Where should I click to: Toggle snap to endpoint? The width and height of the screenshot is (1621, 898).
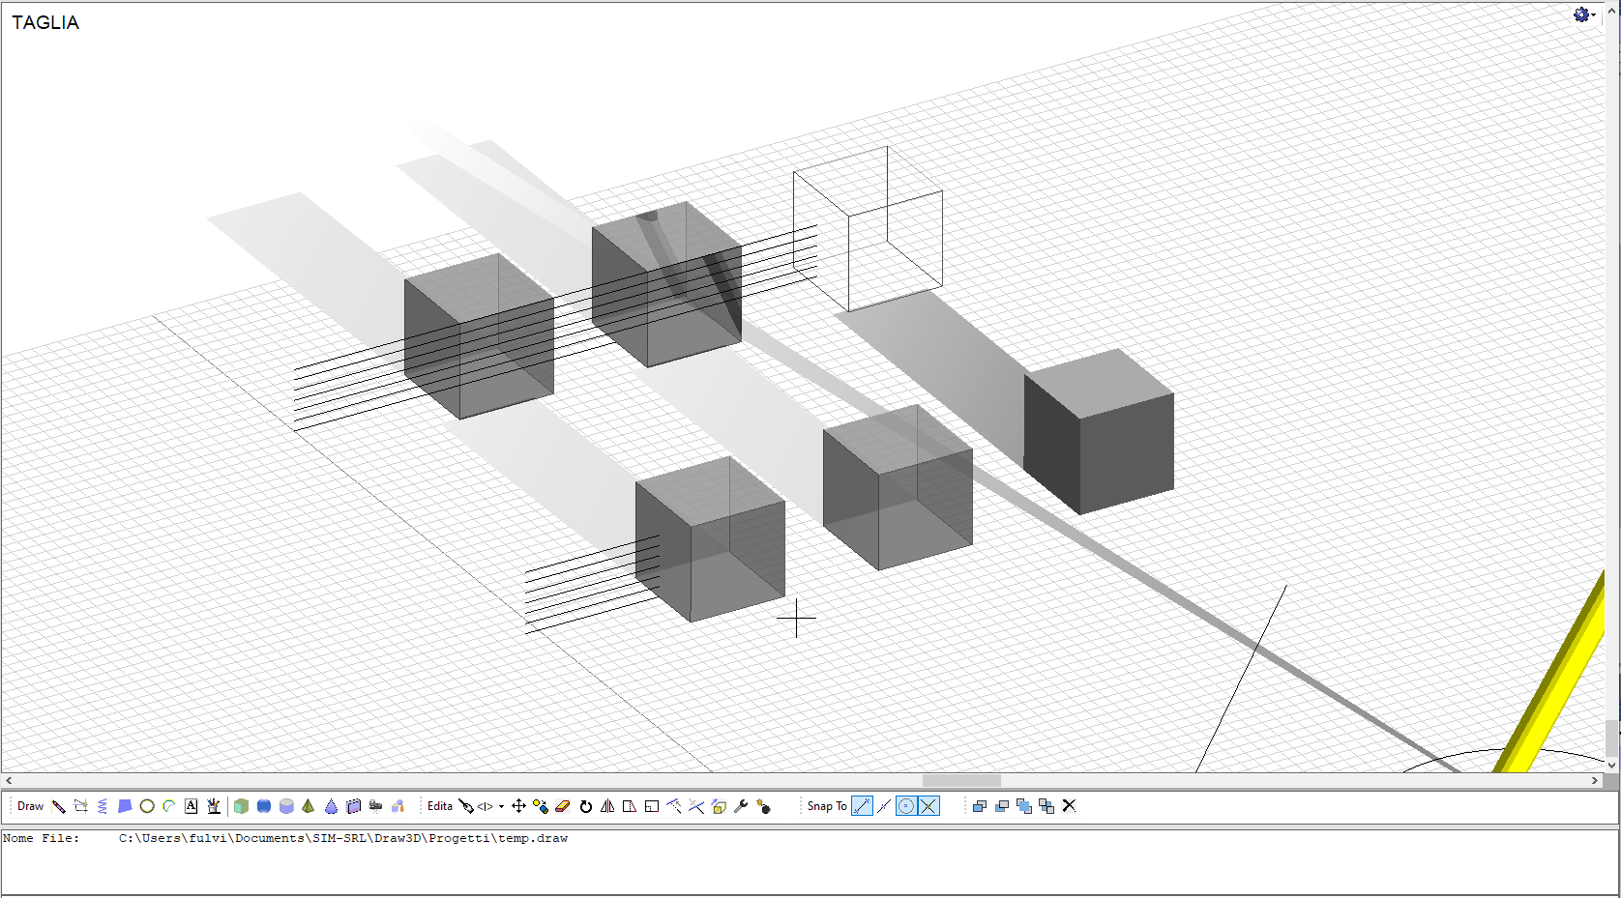(862, 806)
